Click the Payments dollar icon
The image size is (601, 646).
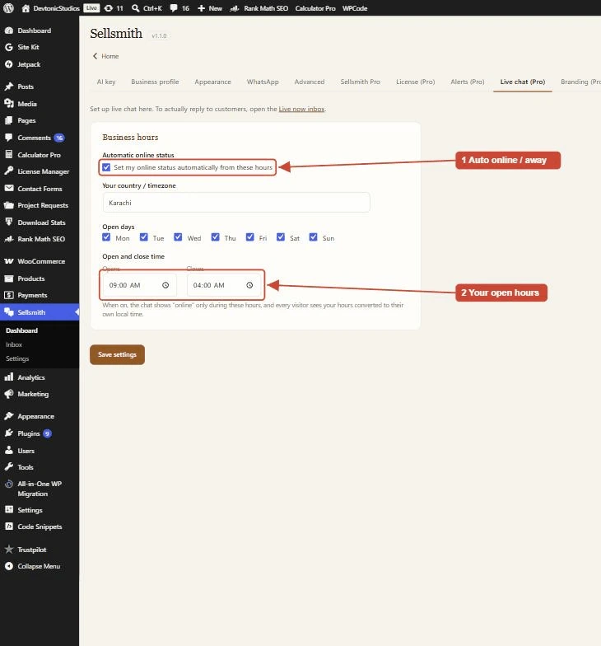[x=9, y=295]
